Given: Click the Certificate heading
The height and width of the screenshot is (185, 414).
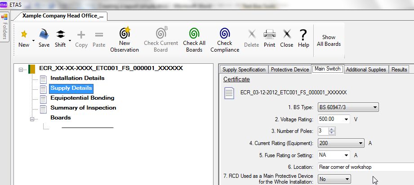Looking at the screenshot, I should (x=236, y=79).
